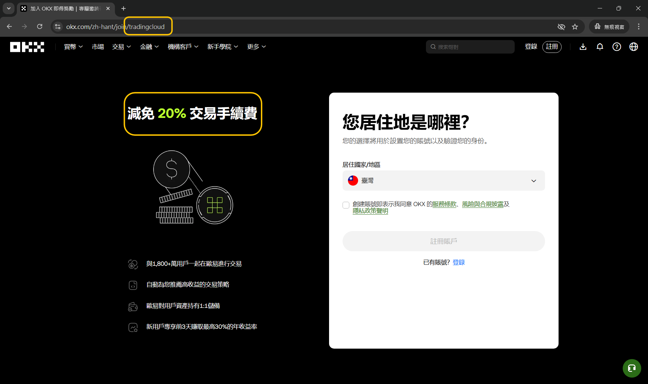Click the site information icon in address bar

point(58,27)
